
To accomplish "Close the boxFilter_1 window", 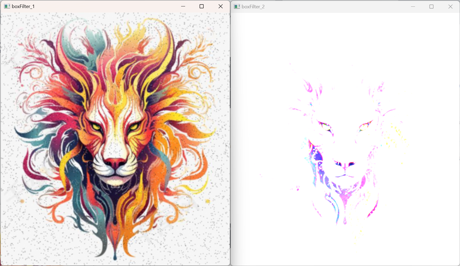I will (x=220, y=6).
